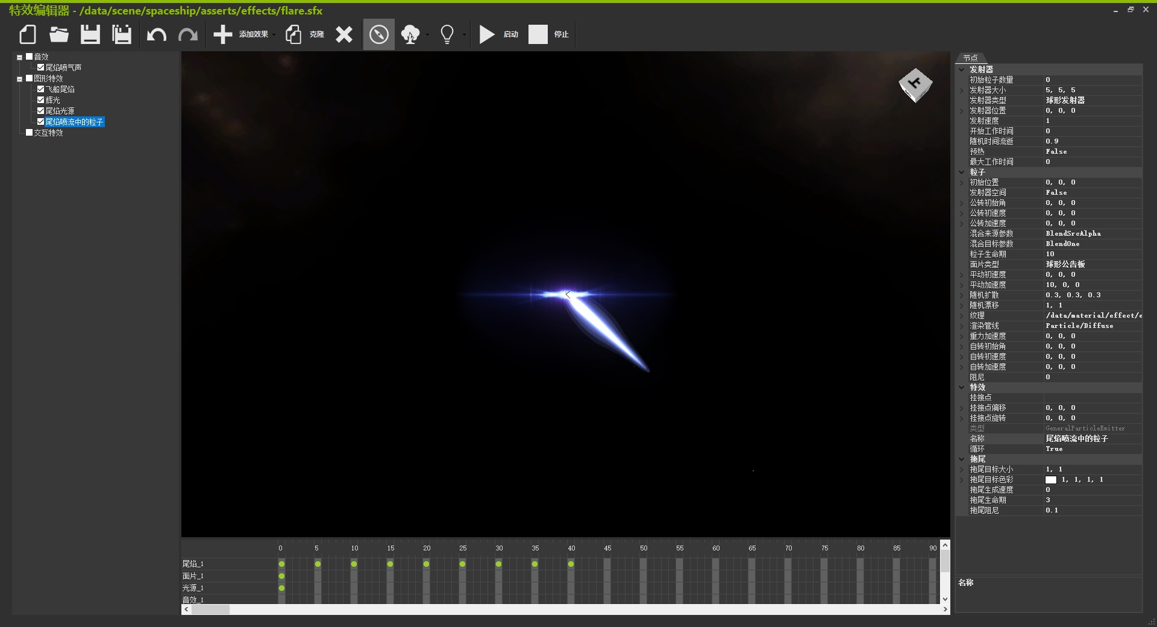Click the Open folder icon
This screenshot has height=627, width=1157.
pos(58,34)
